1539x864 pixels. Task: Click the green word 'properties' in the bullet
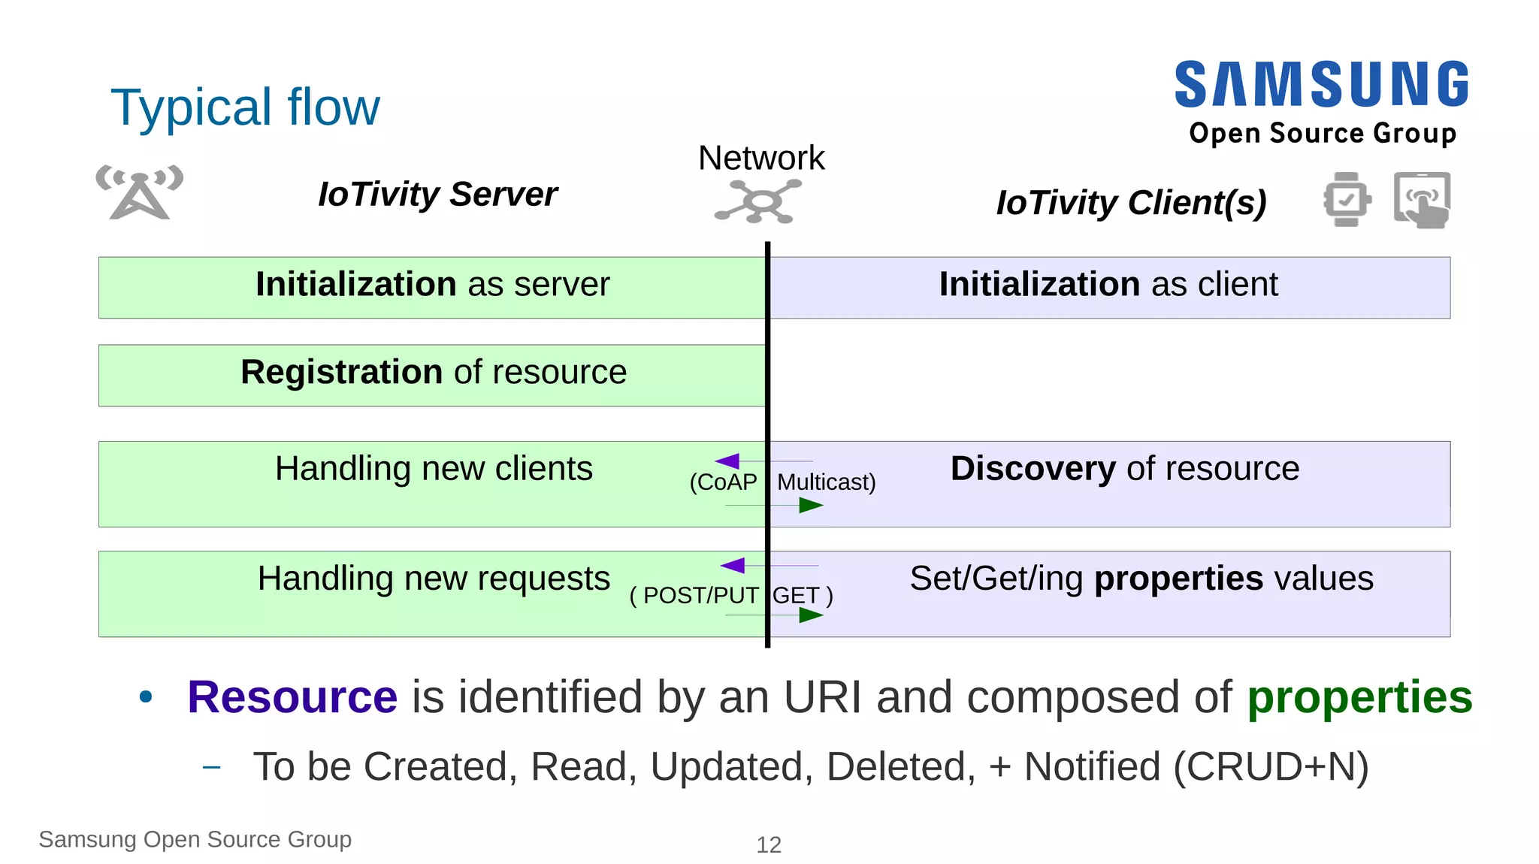1360,696
